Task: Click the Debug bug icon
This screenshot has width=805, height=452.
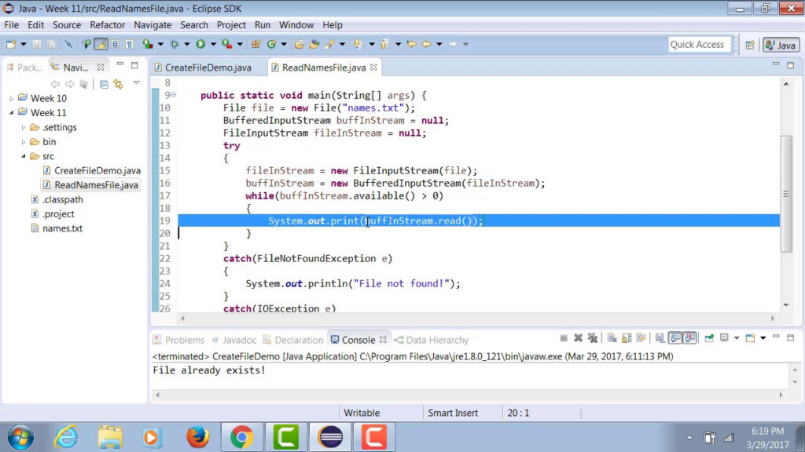Action: click(x=175, y=45)
